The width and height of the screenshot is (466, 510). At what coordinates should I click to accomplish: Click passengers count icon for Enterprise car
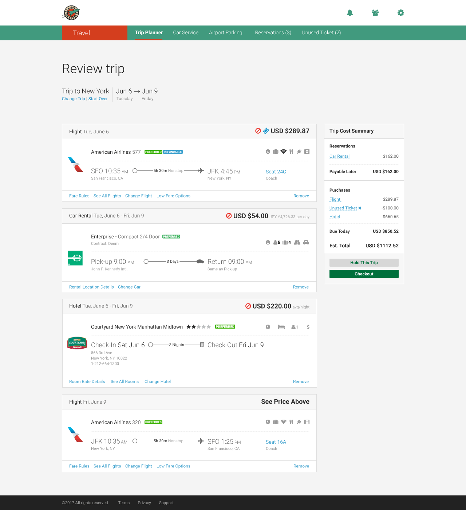[x=277, y=242]
